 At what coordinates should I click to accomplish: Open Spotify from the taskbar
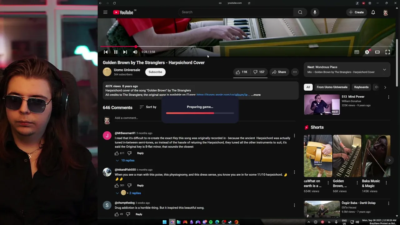tap(211, 222)
